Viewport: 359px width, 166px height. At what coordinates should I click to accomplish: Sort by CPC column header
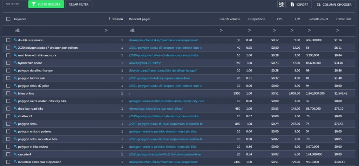[x=279, y=19]
